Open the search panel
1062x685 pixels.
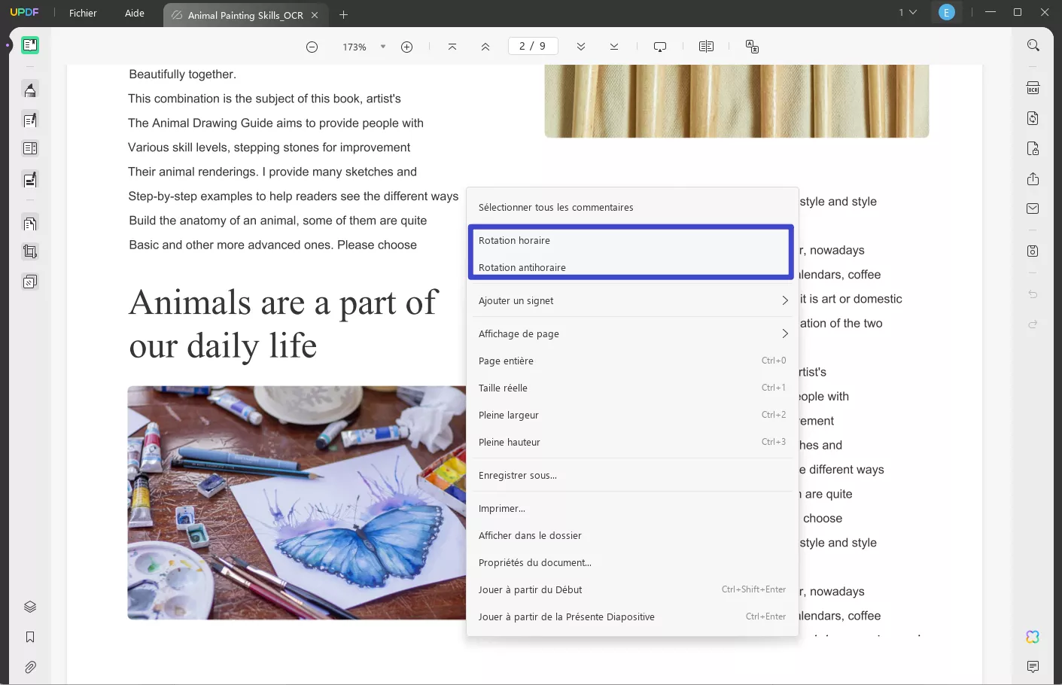[1033, 45]
